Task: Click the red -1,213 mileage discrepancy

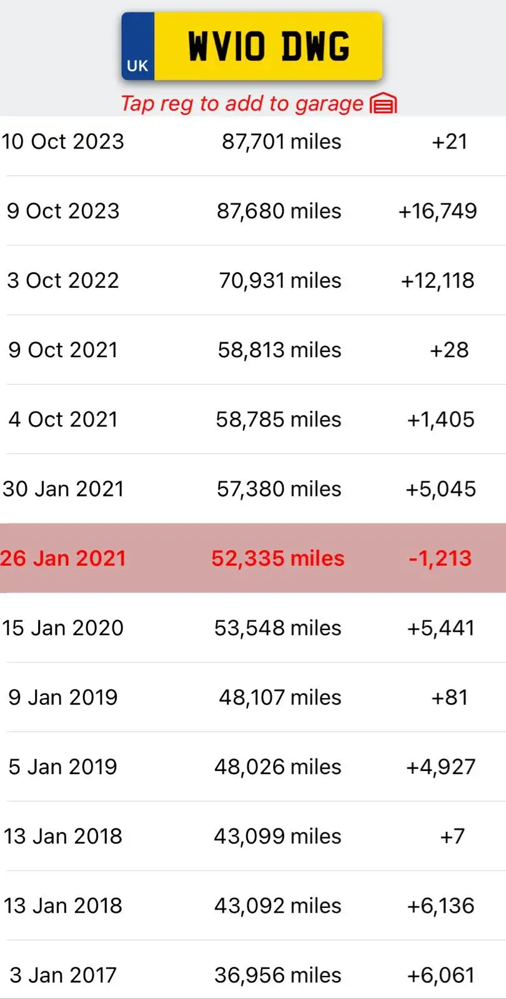Action: pos(440,558)
